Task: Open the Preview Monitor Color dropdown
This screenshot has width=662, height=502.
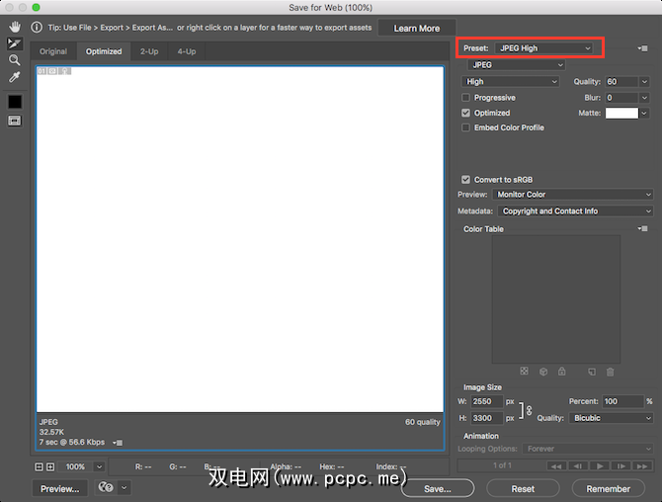Action: (x=573, y=195)
